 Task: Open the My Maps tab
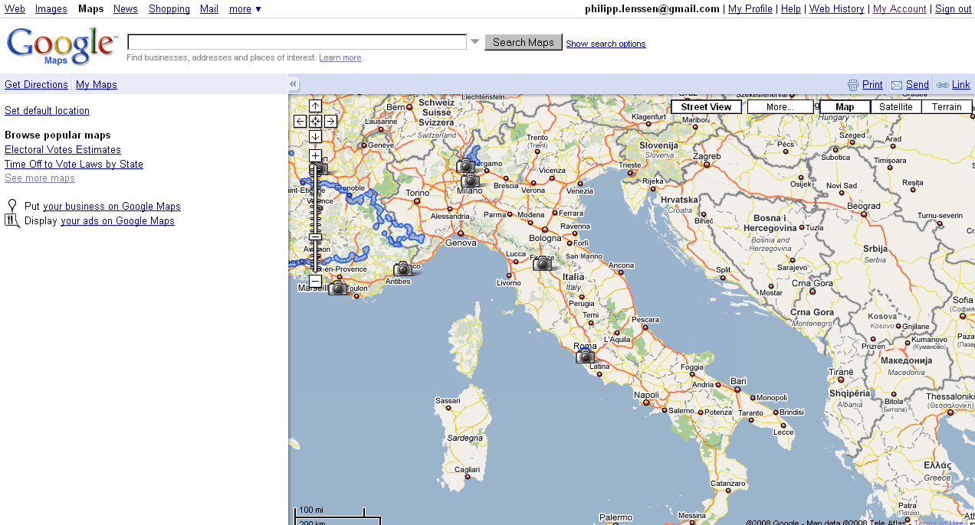[97, 85]
